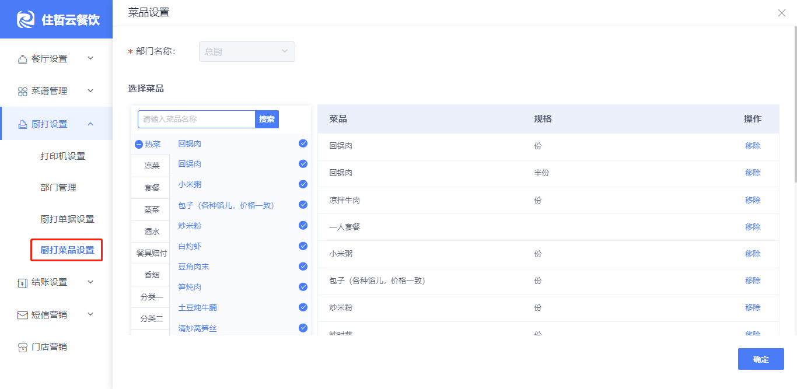This screenshot has height=389, width=797.
Task: Open 厨打菜品设置 submenu item
Action: point(67,250)
